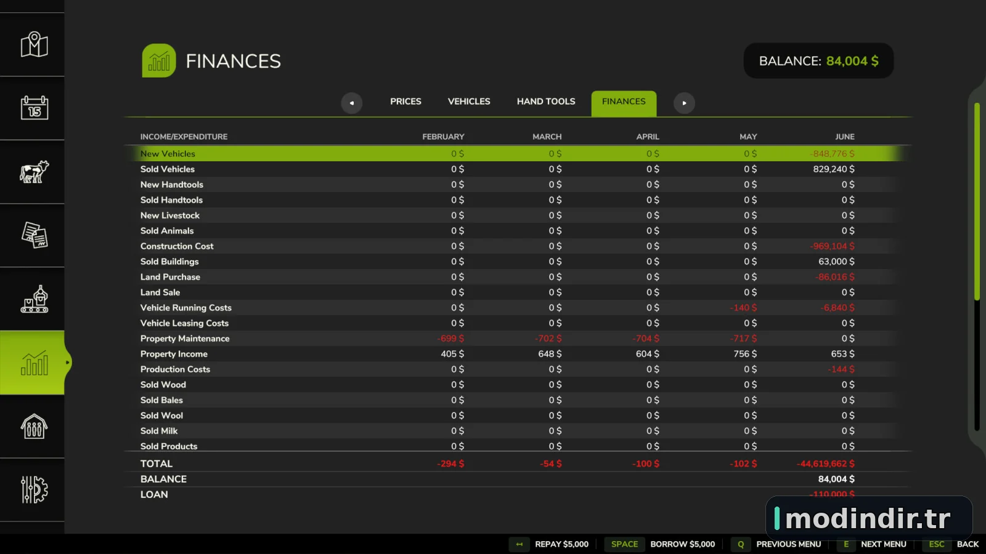Open the animals cow icon in sidebar
This screenshot has height=554, width=986.
(34, 172)
